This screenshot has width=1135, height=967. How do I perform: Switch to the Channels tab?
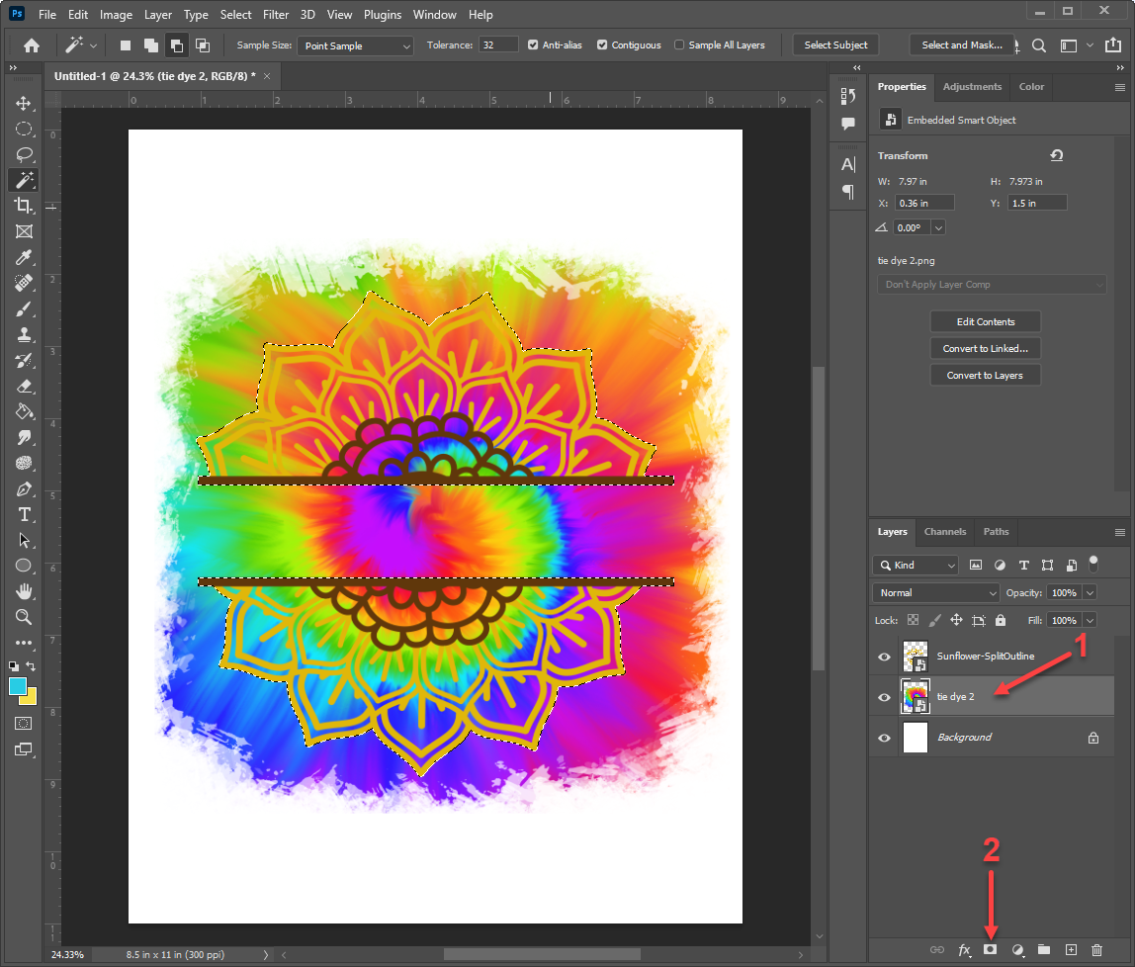click(945, 532)
